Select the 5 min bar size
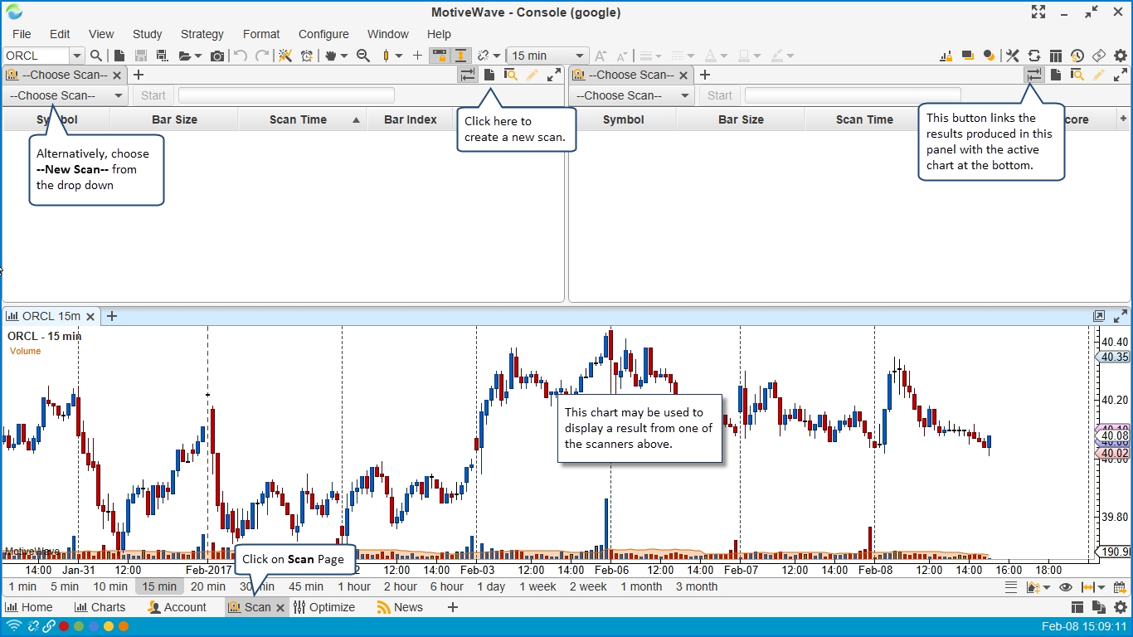 tap(65, 586)
